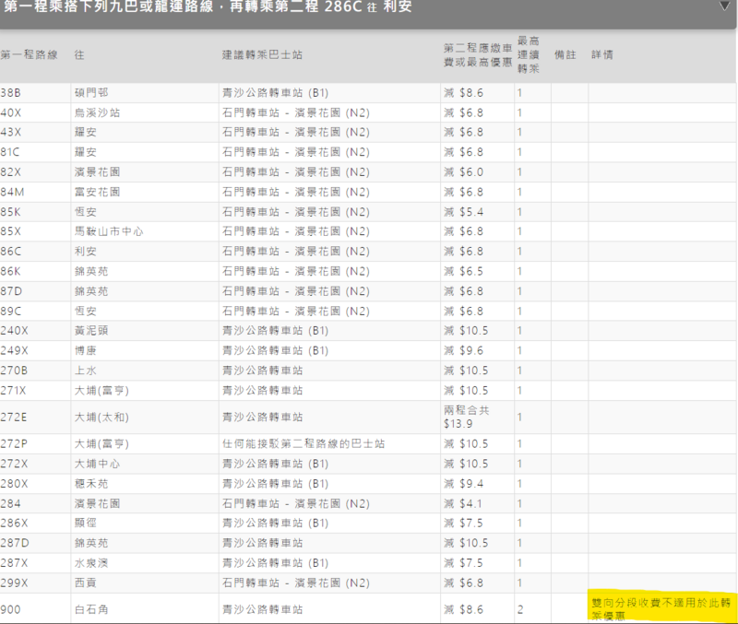Image resolution: width=738 pixels, height=624 pixels.
Task: Click the 最高連續轉乘 column header
Action: pos(528,55)
